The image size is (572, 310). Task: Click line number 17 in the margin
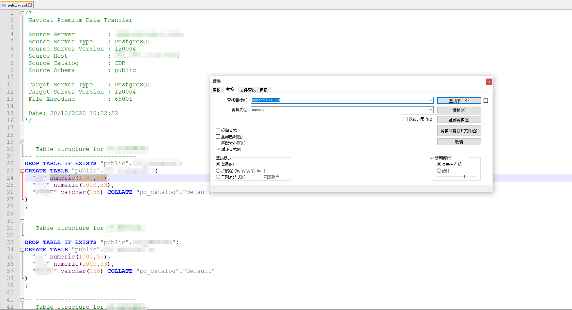pyautogui.click(x=10, y=128)
